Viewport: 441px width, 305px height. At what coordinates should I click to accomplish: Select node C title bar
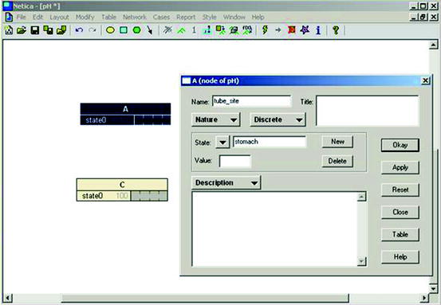[122, 185]
